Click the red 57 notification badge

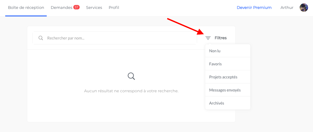pos(76,7)
